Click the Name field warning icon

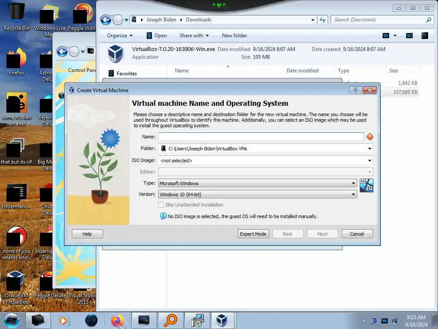(x=370, y=137)
